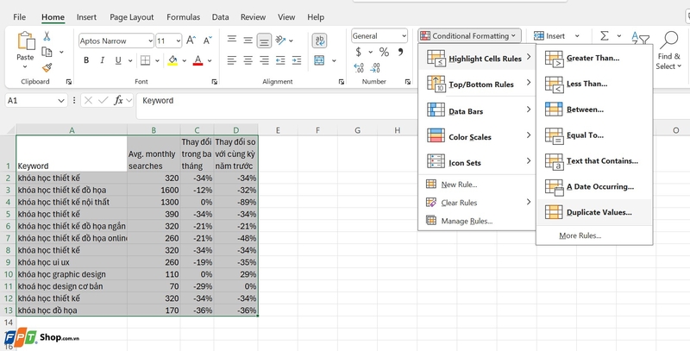Open Clear Rules submenu
This screenshot has height=351, width=690.
tap(477, 203)
